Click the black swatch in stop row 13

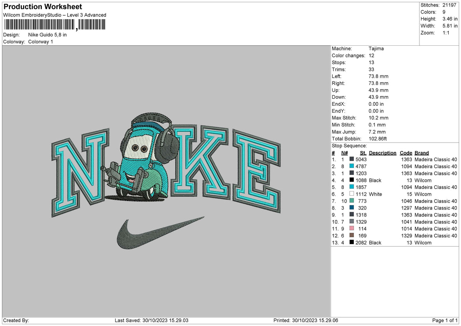352,242
